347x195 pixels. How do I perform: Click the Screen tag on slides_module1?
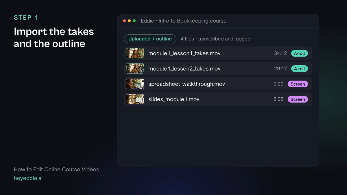point(298,99)
